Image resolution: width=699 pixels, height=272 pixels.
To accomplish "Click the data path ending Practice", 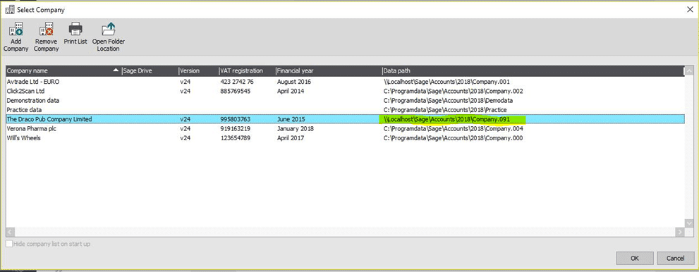I will click(x=445, y=110).
